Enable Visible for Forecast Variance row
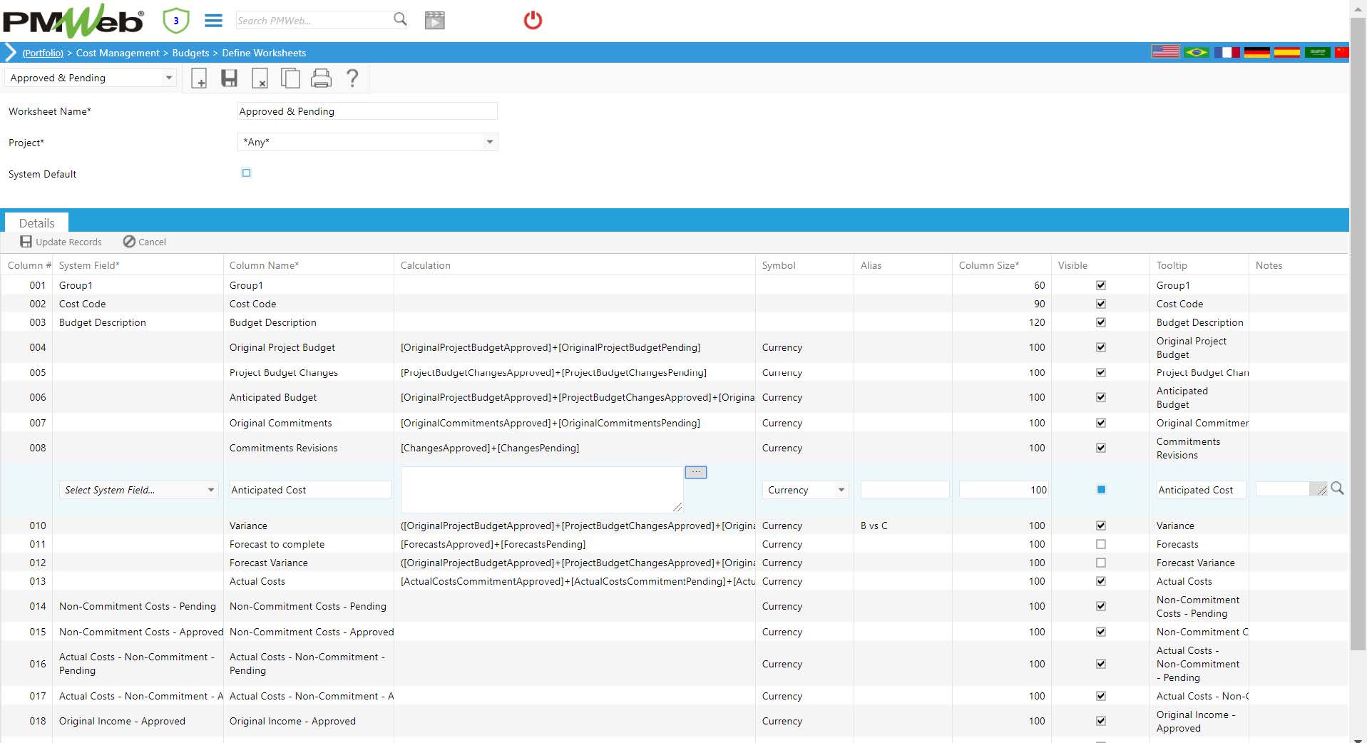This screenshot has width=1367, height=743. click(x=1101, y=563)
